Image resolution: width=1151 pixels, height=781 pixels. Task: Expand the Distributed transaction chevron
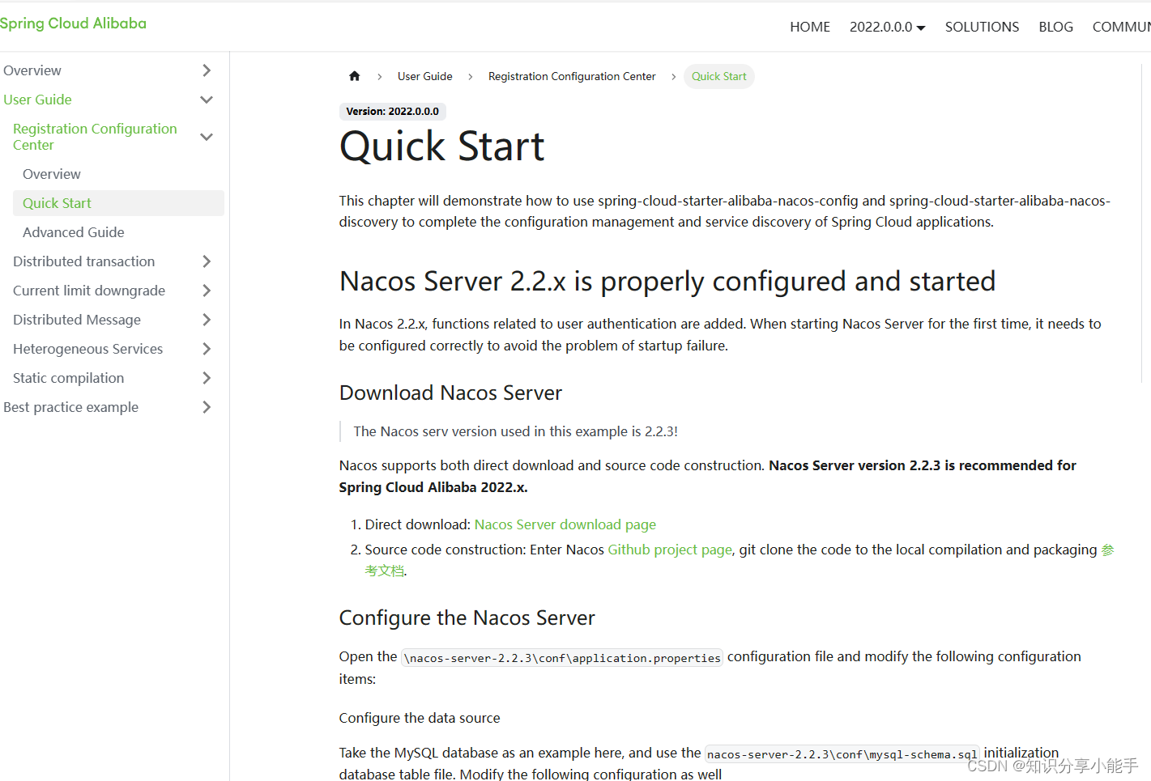point(207,261)
